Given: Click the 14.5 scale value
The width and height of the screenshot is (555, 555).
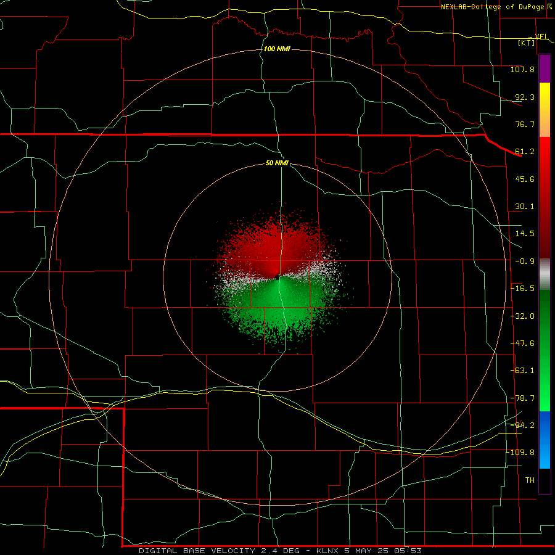Looking at the screenshot, I should [525, 234].
